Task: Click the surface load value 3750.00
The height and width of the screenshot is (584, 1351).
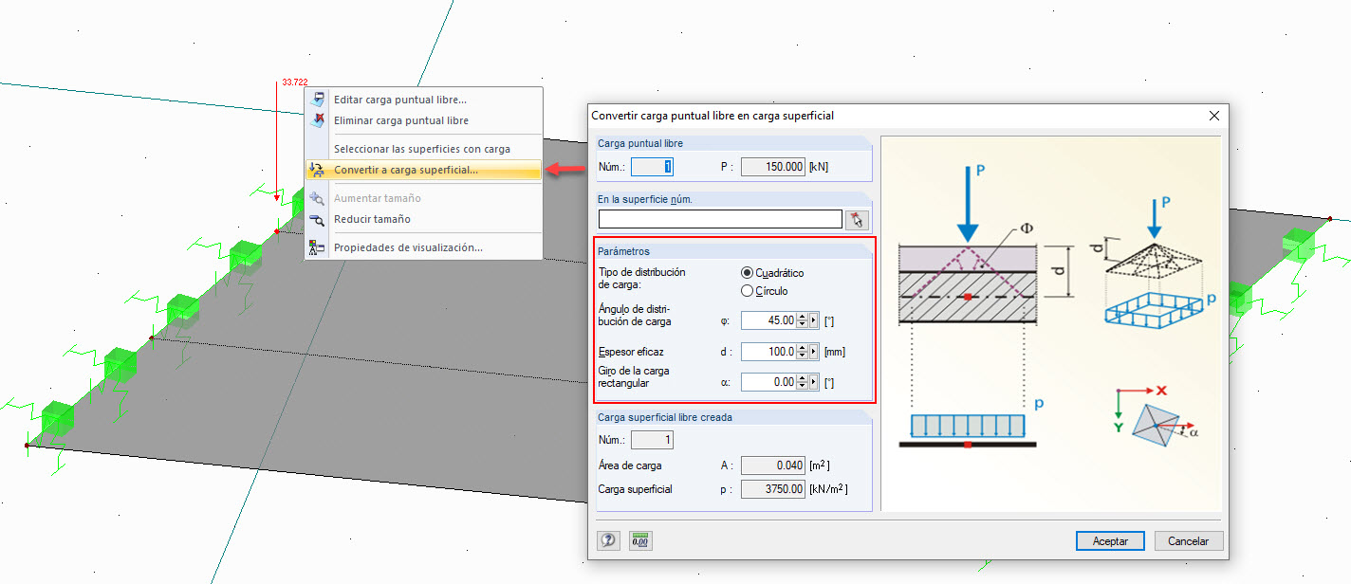Action: coord(772,489)
